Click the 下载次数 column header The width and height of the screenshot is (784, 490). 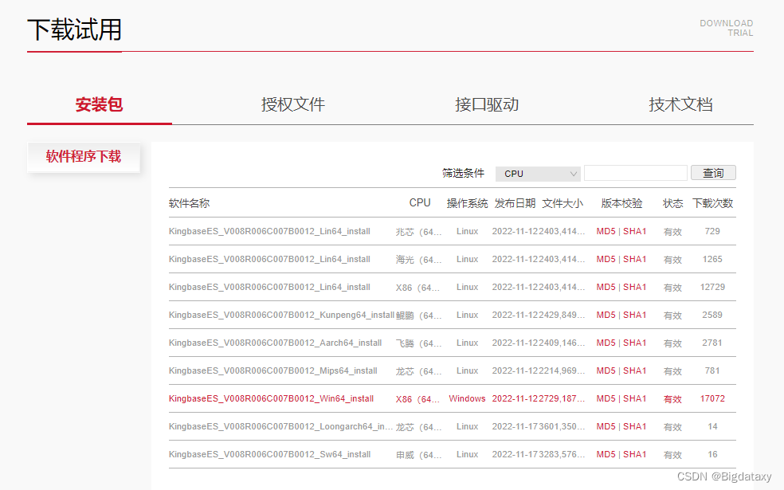click(x=712, y=203)
